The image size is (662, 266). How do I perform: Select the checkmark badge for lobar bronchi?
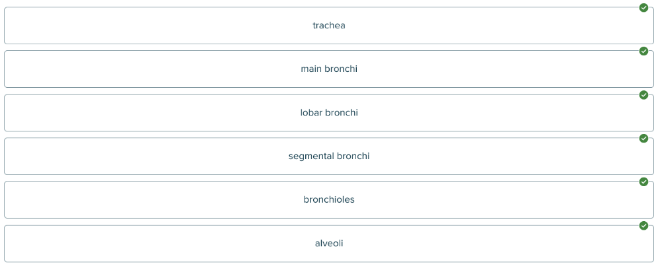(x=643, y=95)
